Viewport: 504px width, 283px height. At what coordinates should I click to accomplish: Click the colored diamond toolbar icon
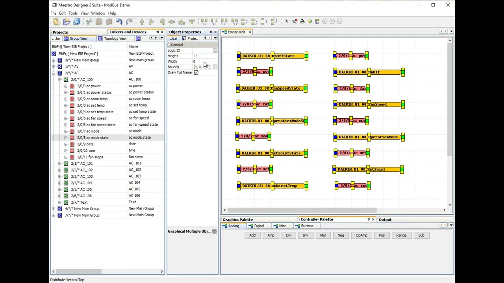click(x=310, y=21)
